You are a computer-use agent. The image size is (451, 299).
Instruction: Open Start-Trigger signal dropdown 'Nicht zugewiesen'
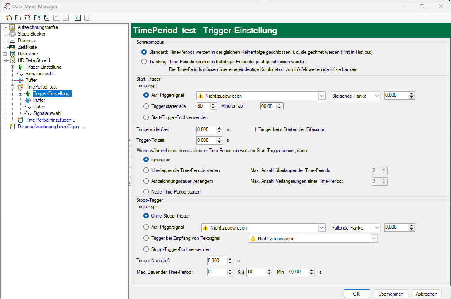click(x=261, y=96)
